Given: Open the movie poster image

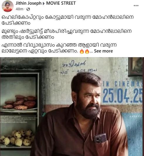Looking at the screenshot, I should point(72,106).
